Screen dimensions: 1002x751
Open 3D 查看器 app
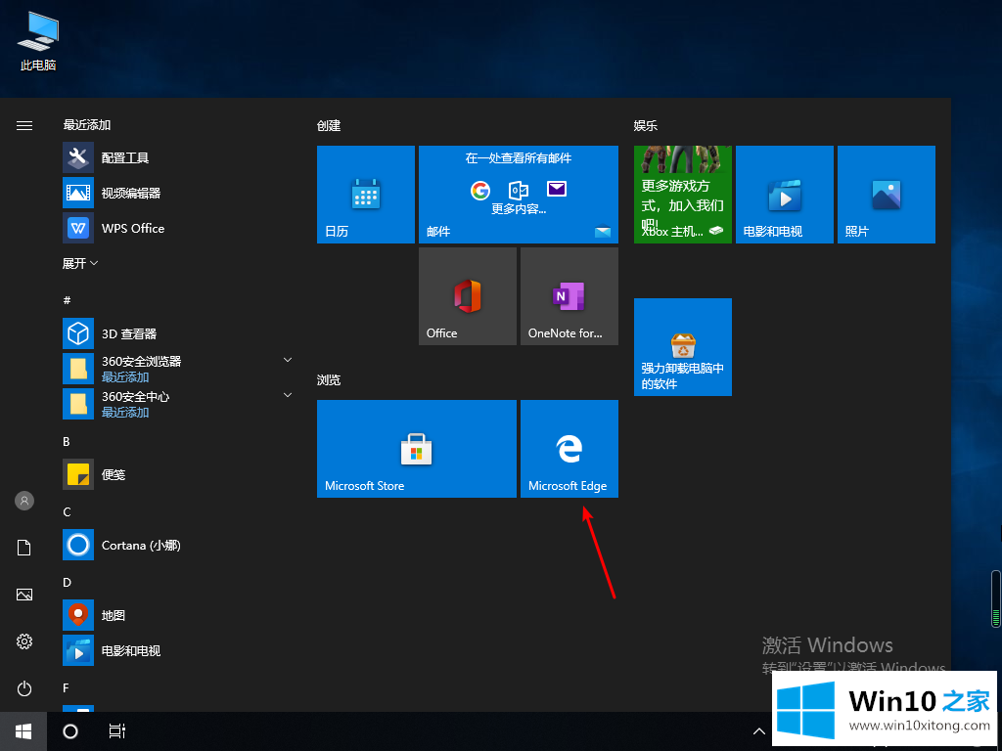pos(179,333)
